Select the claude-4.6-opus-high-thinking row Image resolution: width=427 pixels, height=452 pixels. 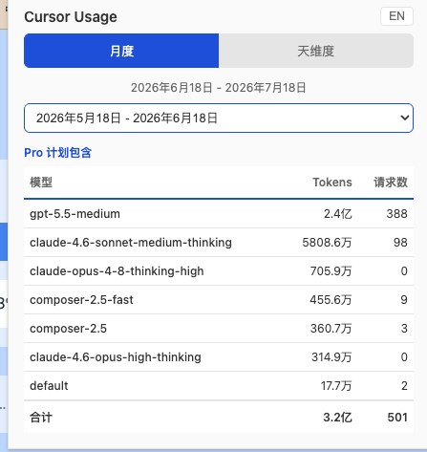tap(219, 357)
